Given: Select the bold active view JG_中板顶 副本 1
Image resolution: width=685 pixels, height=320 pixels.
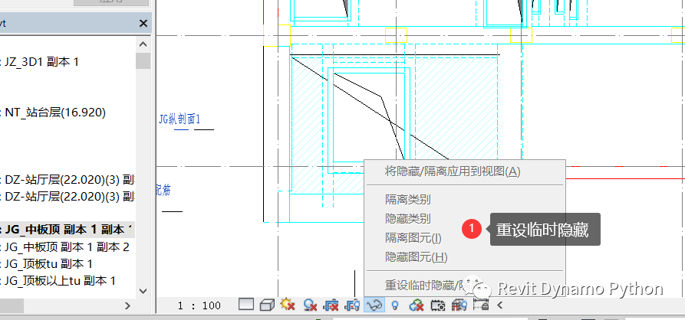Looking at the screenshot, I should (68, 230).
